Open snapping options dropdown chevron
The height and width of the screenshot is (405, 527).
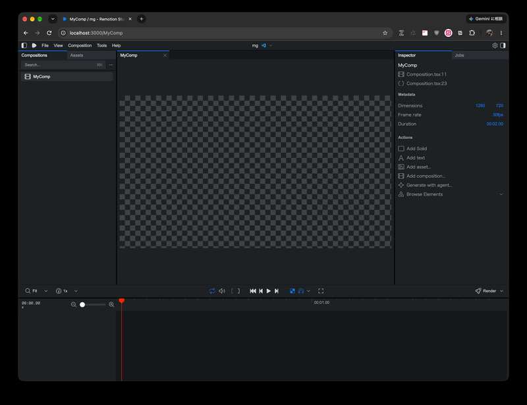tap(308, 291)
